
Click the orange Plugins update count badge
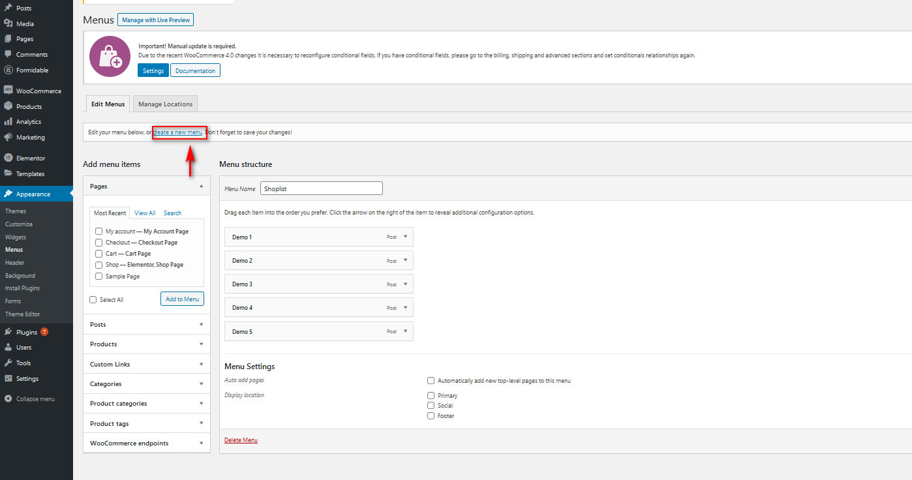pyautogui.click(x=44, y=331)
